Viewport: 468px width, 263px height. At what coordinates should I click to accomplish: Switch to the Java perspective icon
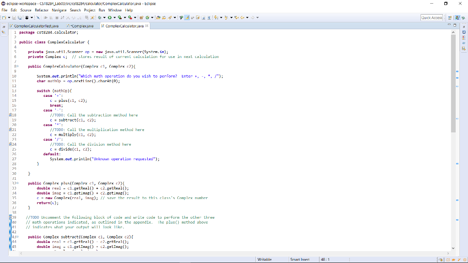coord(457,18)
